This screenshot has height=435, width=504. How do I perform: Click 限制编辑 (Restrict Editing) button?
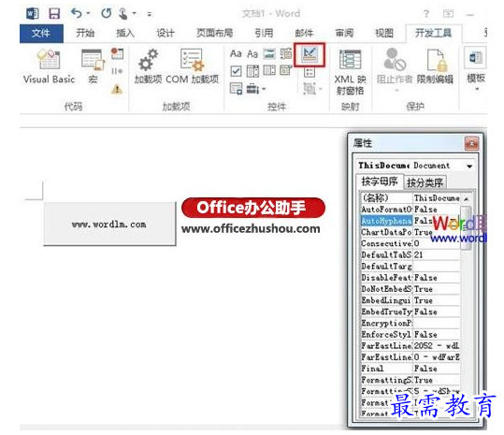[x=435, y=65]
